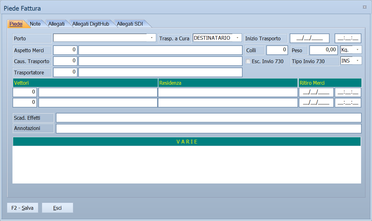
Task: Click inside the VARIE text area
Action: 187,165
